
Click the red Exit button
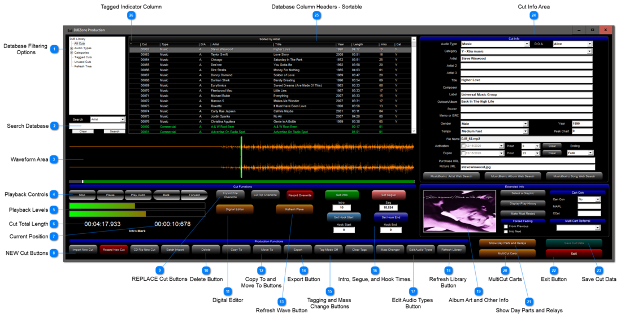coord(574,254)
